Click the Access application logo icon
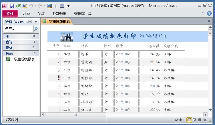This screenshot has height=125, width=215. click(x=5, y=6)
